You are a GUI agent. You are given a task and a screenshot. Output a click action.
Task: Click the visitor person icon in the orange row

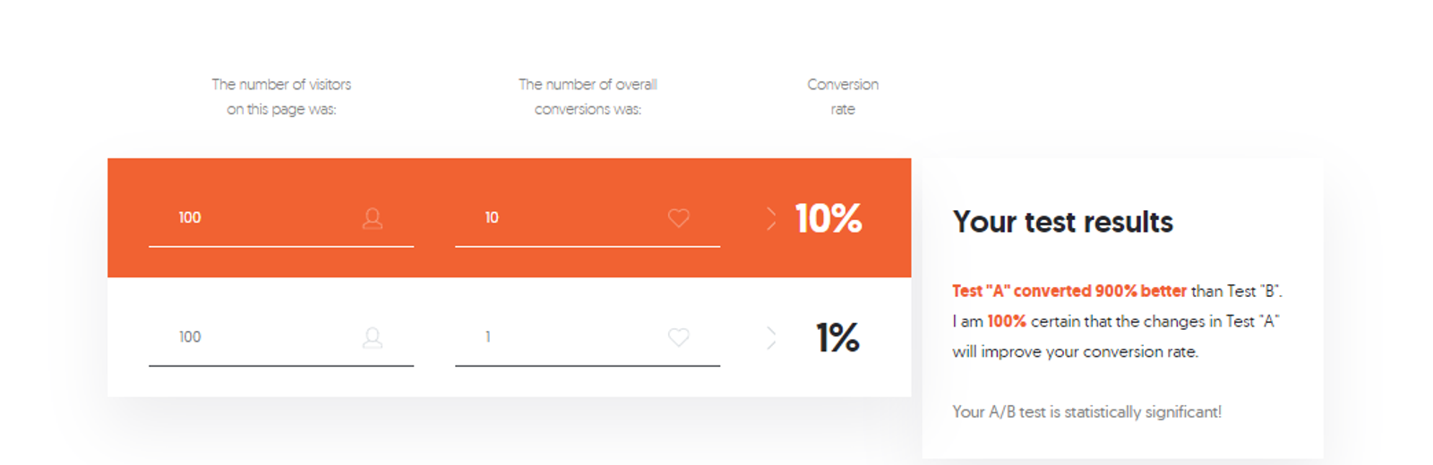(x=373, y=218)
